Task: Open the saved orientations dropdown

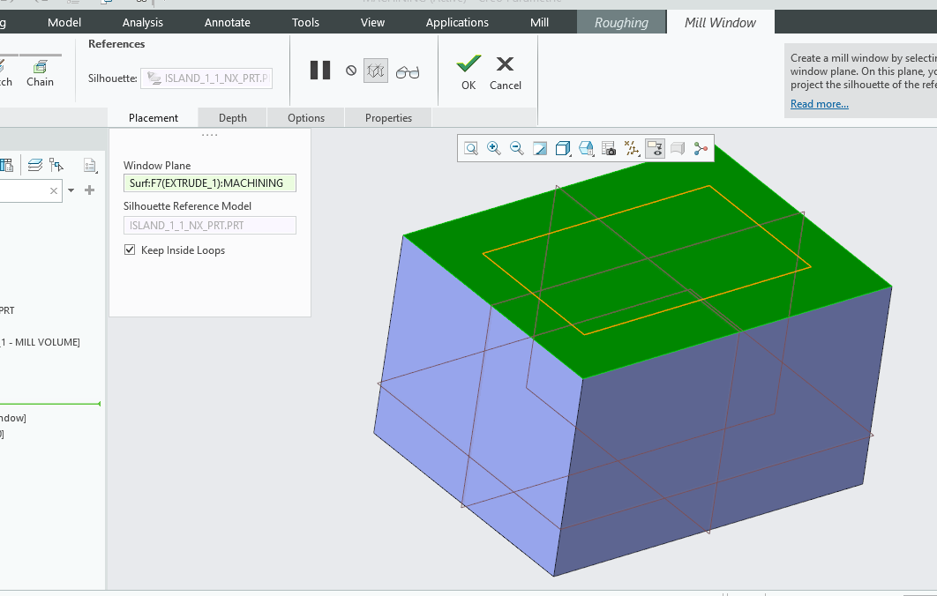Action: point(586,149)
